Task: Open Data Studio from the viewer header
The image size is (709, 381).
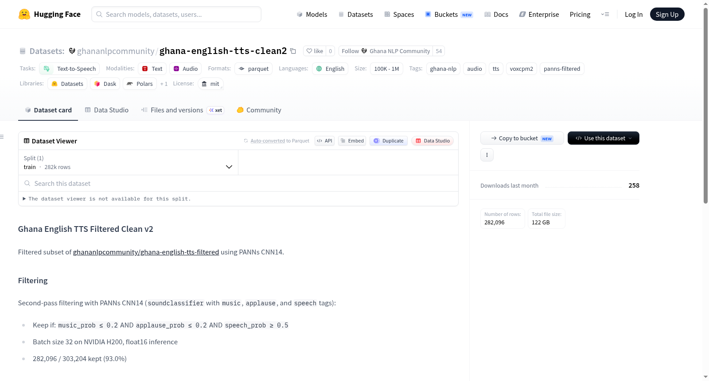Action: click(432, 141)
